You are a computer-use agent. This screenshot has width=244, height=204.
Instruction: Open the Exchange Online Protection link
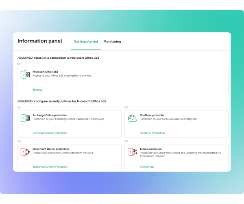[50, 133]
